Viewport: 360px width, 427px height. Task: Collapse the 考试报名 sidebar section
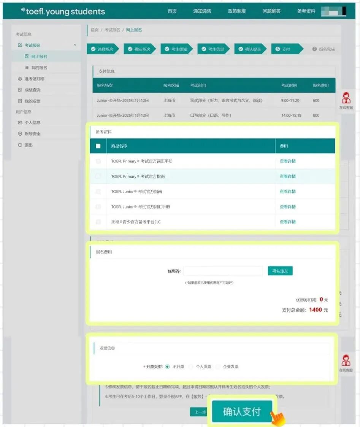75,45
